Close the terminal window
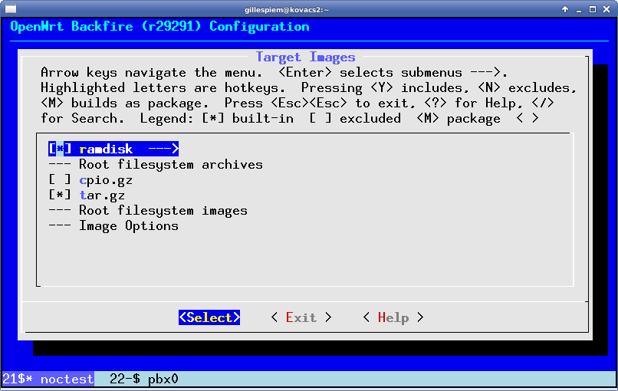This screenshot has height=391, width=618. [606, 9]
